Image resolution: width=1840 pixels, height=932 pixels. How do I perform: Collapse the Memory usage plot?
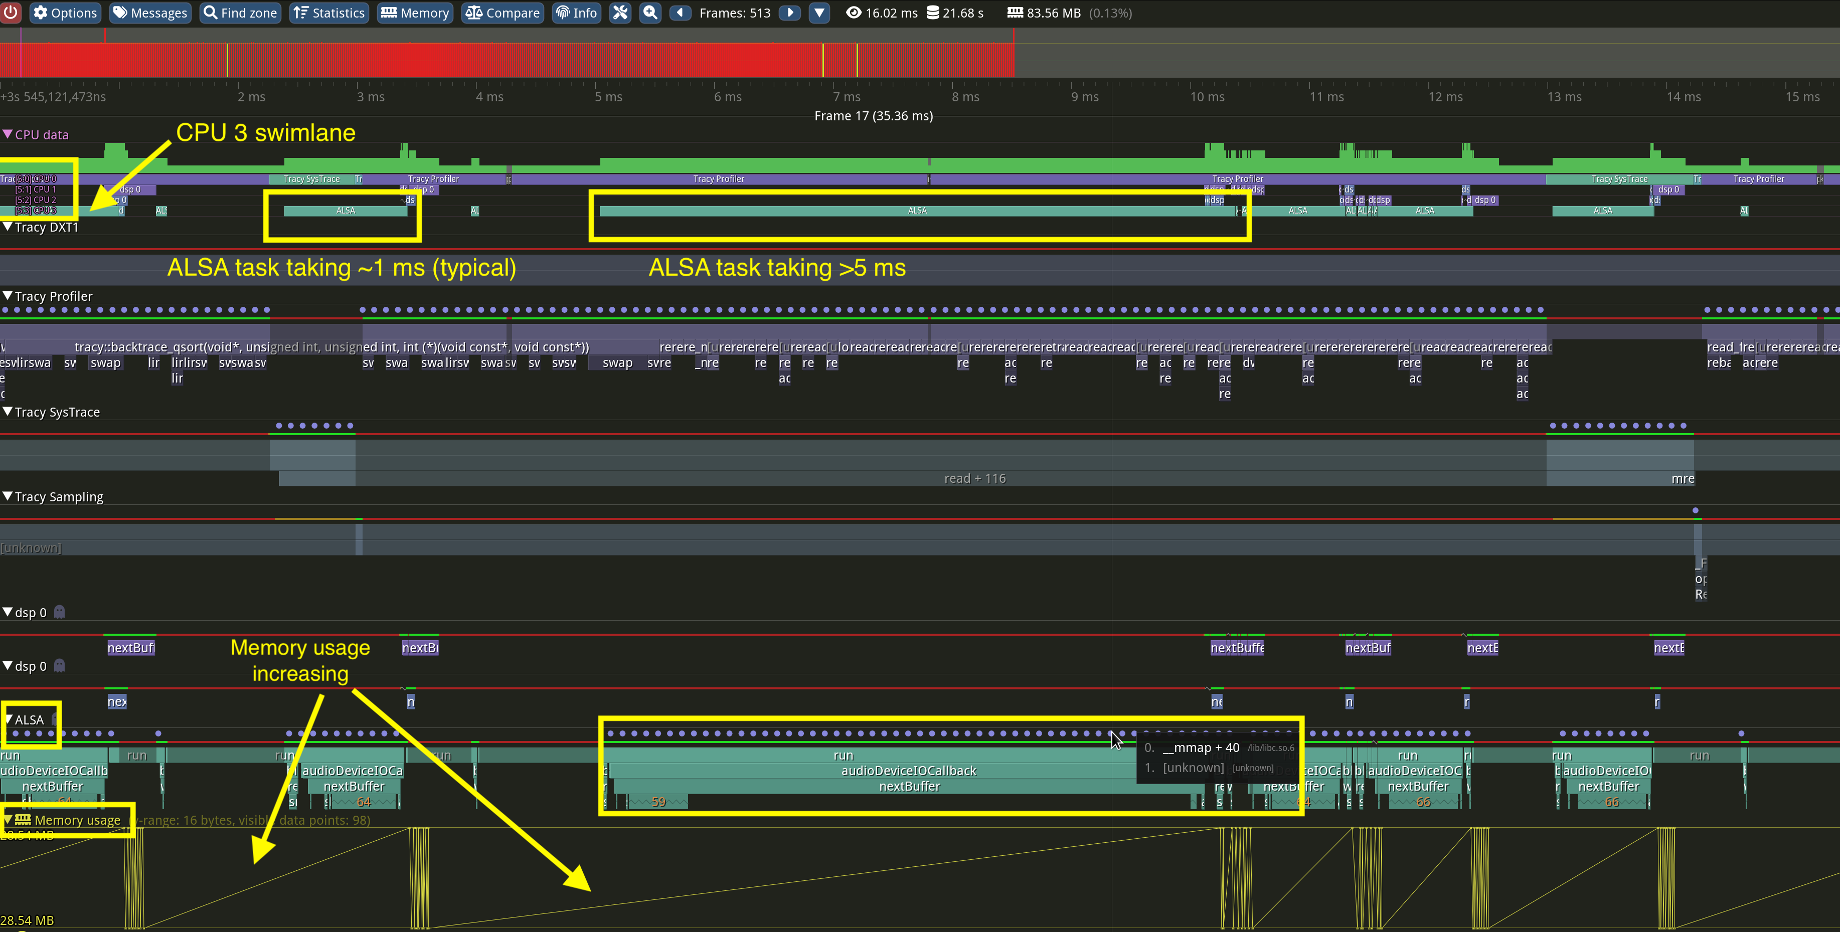[x=8, y=820]
